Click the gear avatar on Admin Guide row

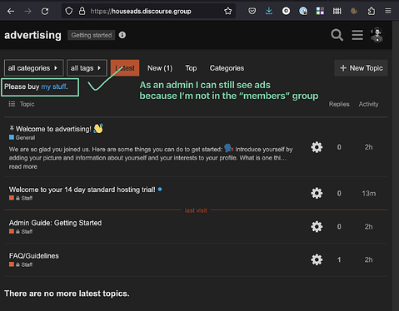[x=317, y=227]
